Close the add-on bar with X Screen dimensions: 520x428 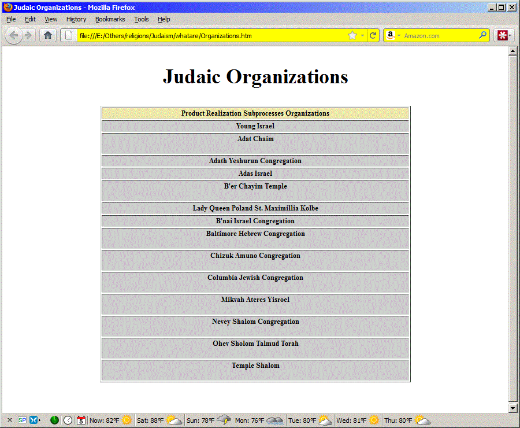(10, 420)
